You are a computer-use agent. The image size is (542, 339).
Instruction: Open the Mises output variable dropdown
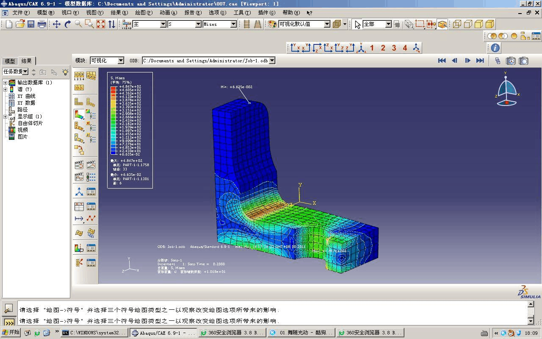pos(234,24)
